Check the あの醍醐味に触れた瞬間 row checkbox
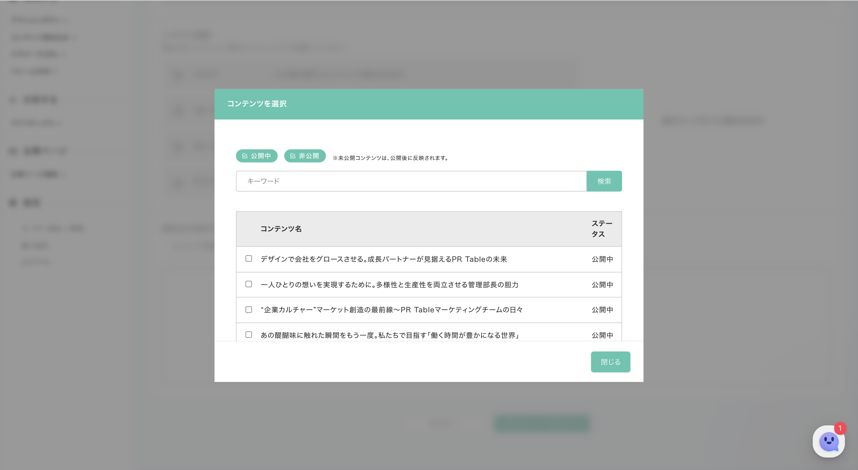Image resolution: width=858 pixels, height=470 pixels. point(248,335)
